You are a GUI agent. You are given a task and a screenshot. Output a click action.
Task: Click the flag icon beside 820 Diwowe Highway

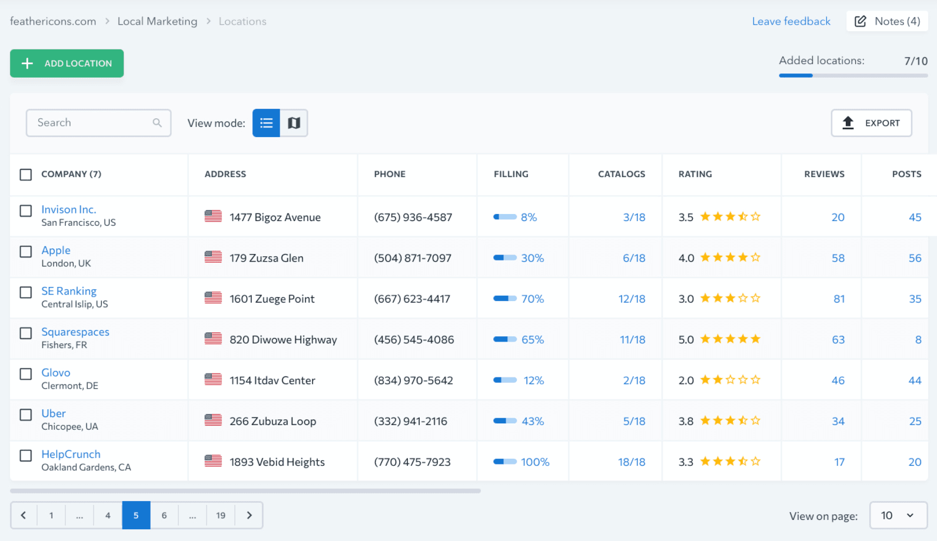coord(213,339)
